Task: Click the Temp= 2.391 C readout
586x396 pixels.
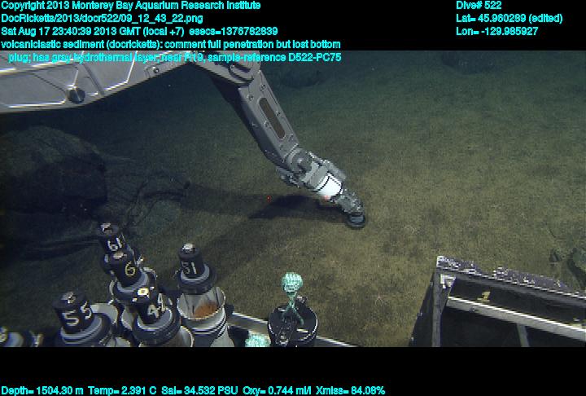Action: (120, 390)
